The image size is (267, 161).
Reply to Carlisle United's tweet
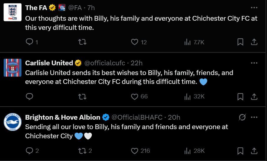point(29,97)
